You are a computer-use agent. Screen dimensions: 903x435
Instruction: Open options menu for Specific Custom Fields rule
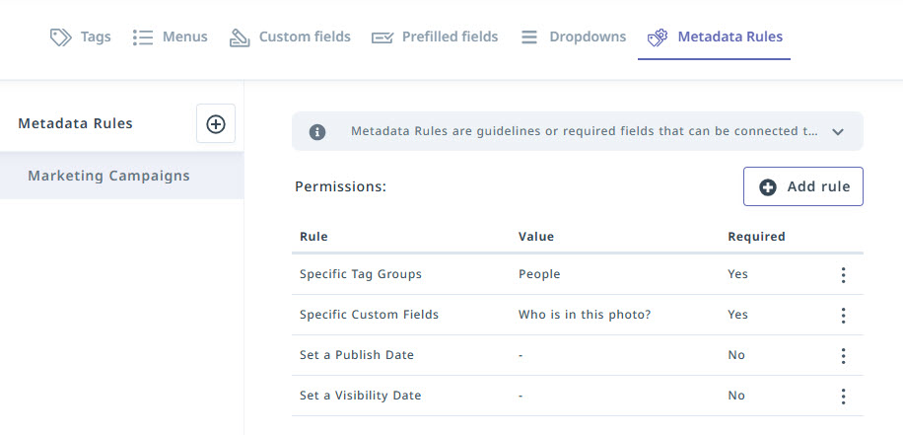[x=843, y=316]
